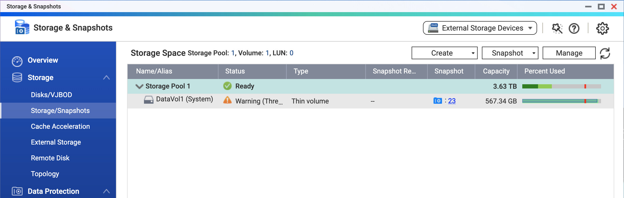
Task: Collapse the Storage Pool 1 row
Action: (x=139, y=86)
